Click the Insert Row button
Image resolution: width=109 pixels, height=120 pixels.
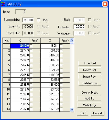(x=90, y=77)
